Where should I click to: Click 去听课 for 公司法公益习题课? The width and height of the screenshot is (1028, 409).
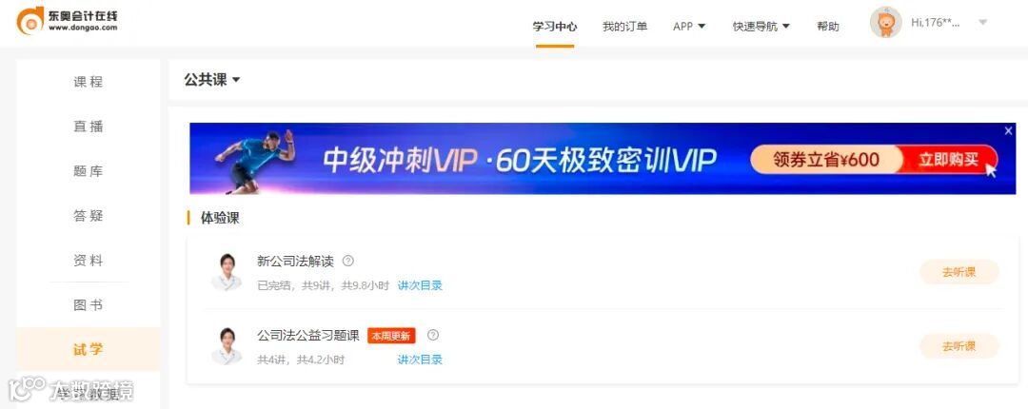(x=959, y=346)
